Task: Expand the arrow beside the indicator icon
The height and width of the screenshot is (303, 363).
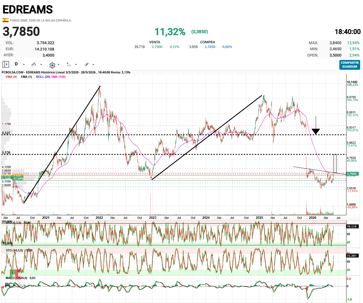Action: point(76,65)
